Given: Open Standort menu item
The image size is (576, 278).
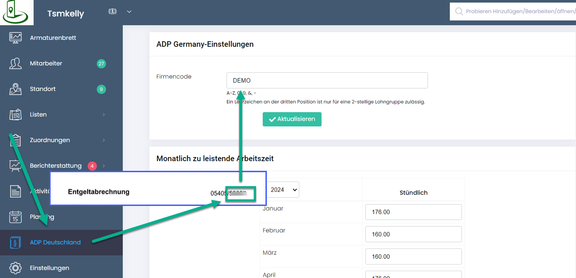Looking at the screenshot, I should pyautogui.click(x=43, y=89).
